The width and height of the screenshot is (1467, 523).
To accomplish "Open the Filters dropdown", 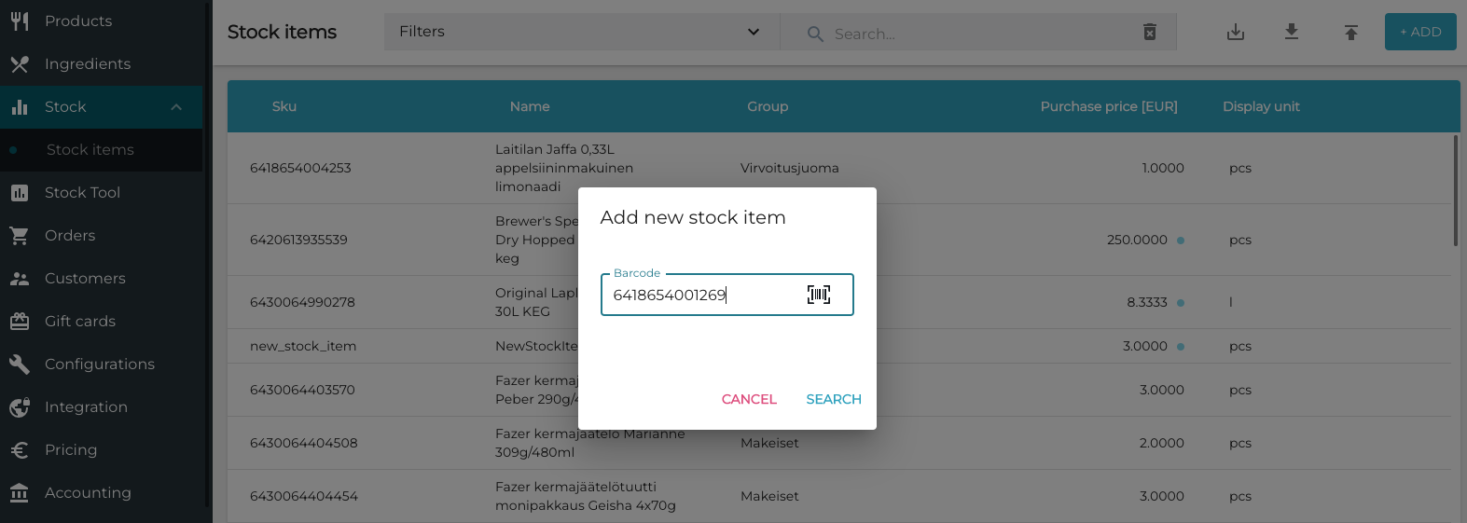I will (x=580, y=32).
